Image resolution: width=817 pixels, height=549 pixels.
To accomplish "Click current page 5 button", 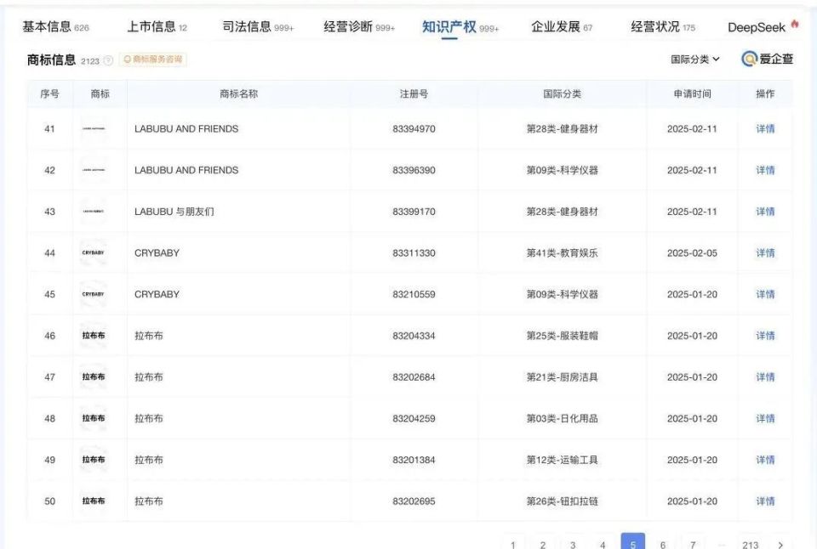I will pyautogui.click(x=633, y=542).
